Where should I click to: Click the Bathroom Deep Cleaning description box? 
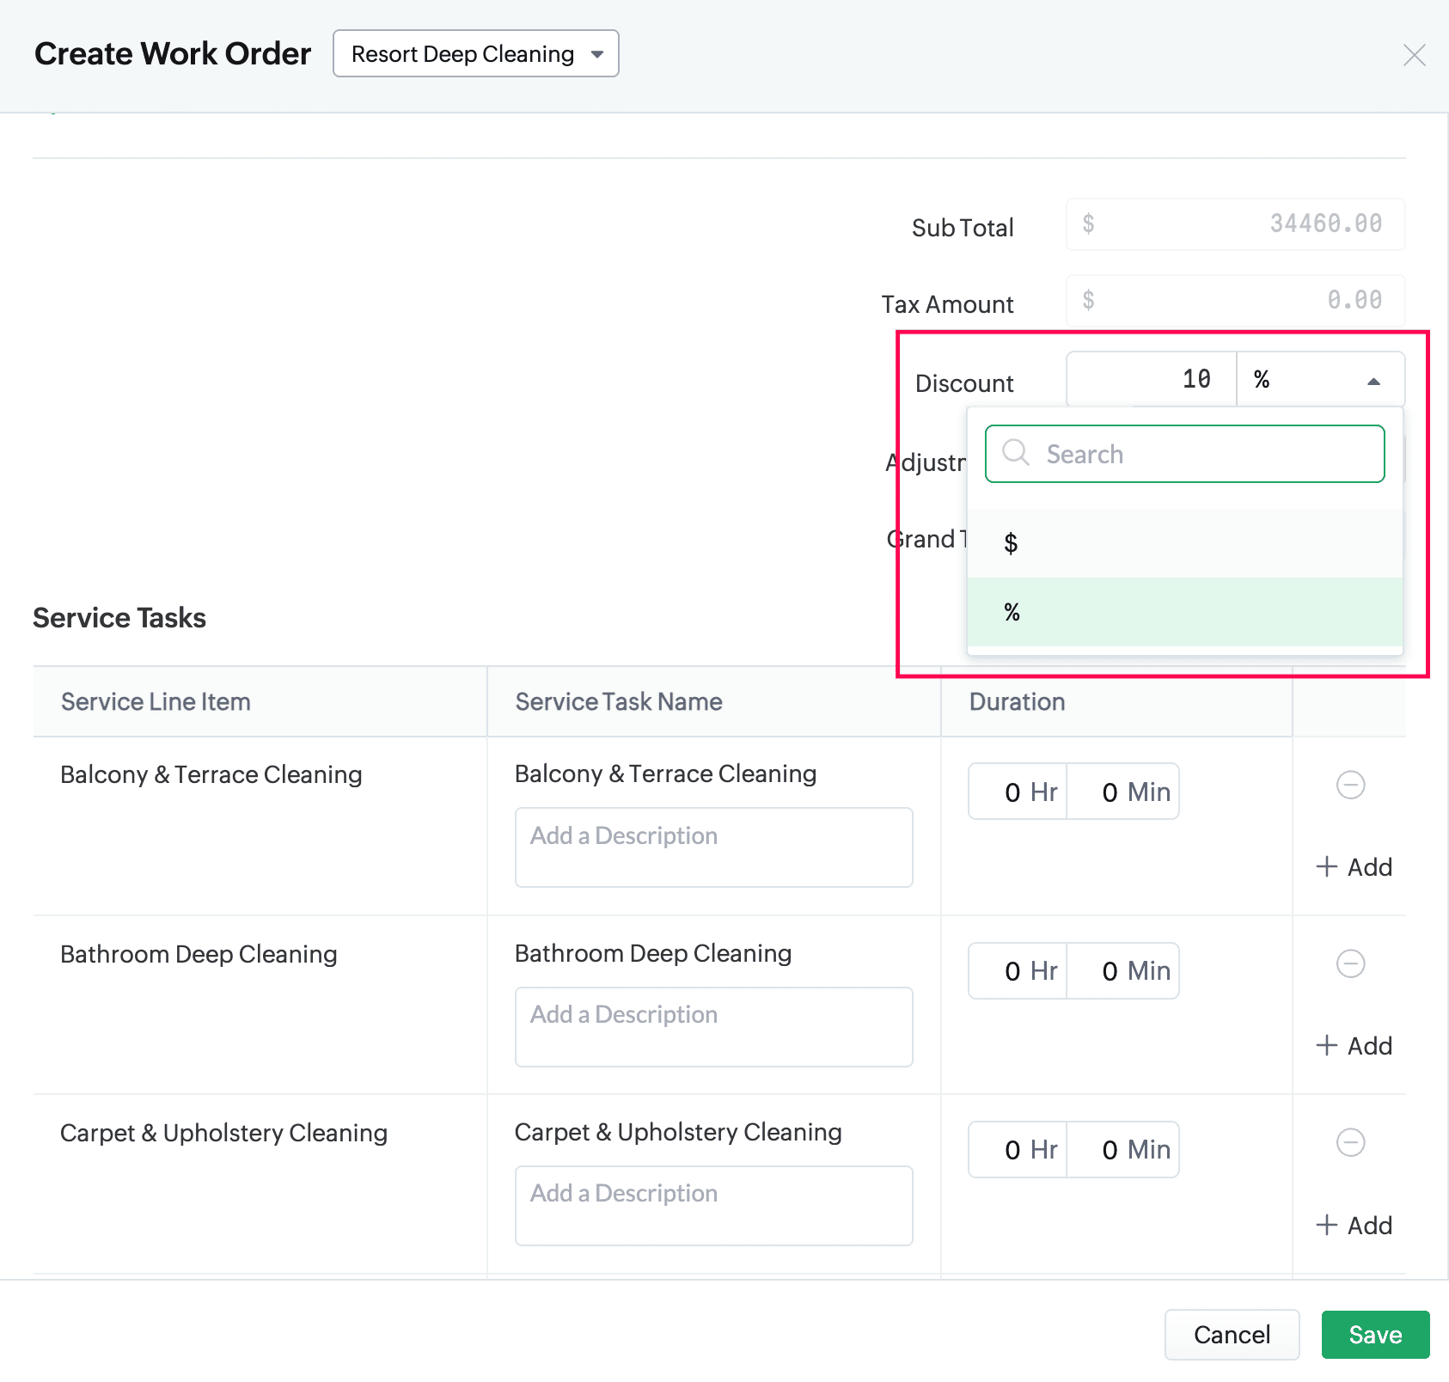(713, 1027)
